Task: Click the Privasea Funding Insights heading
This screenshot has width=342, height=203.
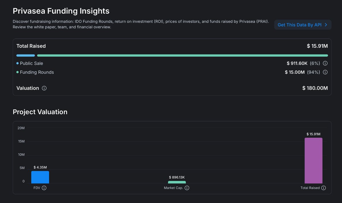Action: 61,11
